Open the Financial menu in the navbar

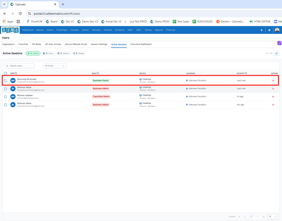[x=170, y=30]
